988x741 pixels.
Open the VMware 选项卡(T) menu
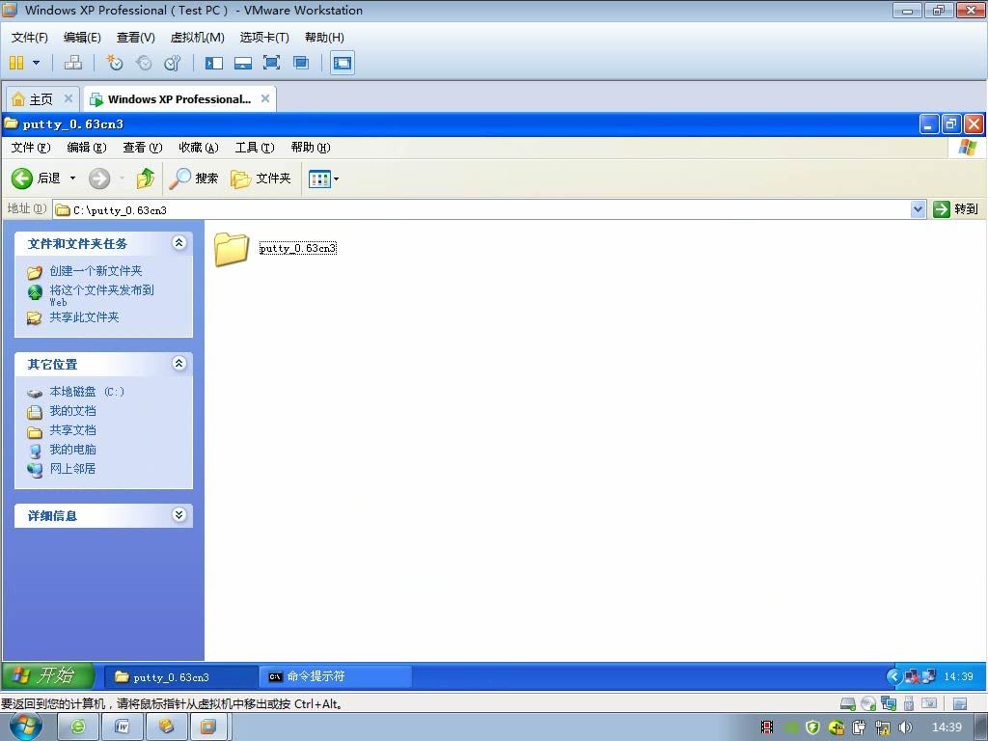point(264,38)
